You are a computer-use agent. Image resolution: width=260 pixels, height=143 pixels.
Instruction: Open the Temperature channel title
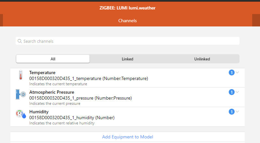click(42, 72)
